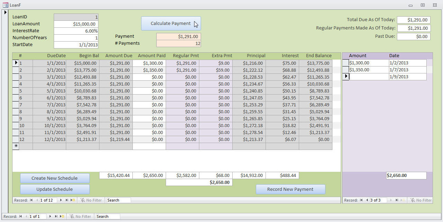Screen dimensions: 443x222
Task: Go to next record in schedule navigator
Action: click(61, 200)
